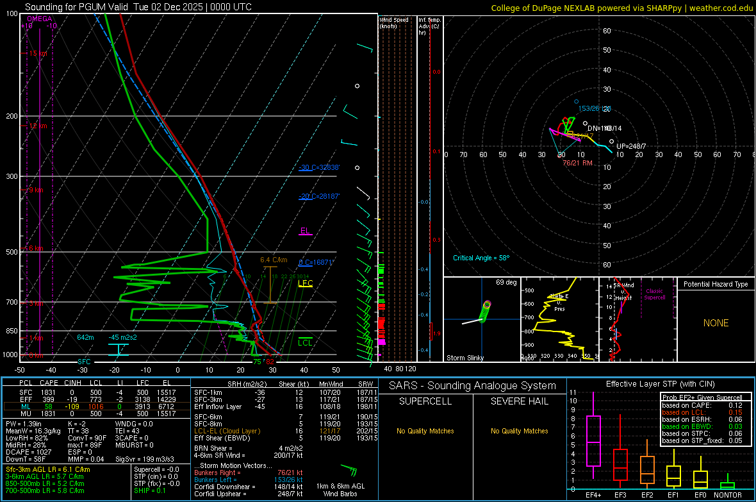Click the orange 'NONE' hazard type text
The image size is (756, 502).
tap(716, 323)
